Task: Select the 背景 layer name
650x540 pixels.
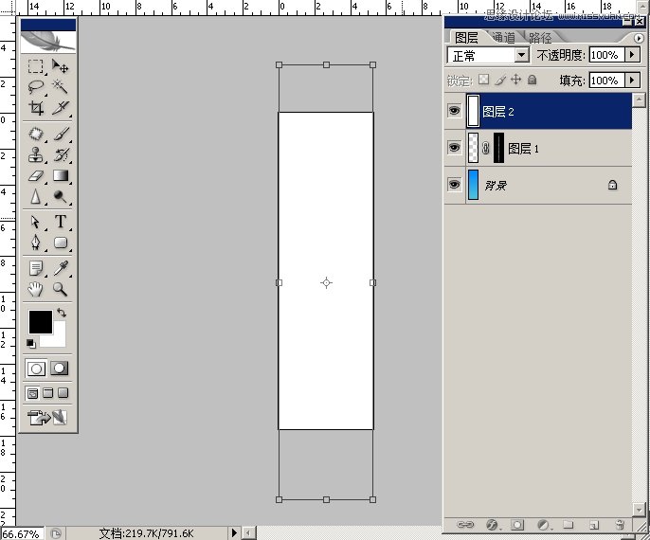Action: coord(496,186)
